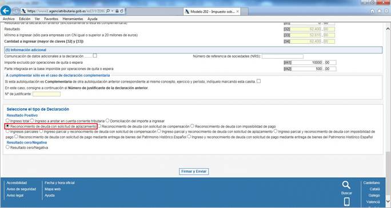The width and height of the screenshot is (391, 208).
Task: Open the Favorites star icon
Action: click(379, 11)
